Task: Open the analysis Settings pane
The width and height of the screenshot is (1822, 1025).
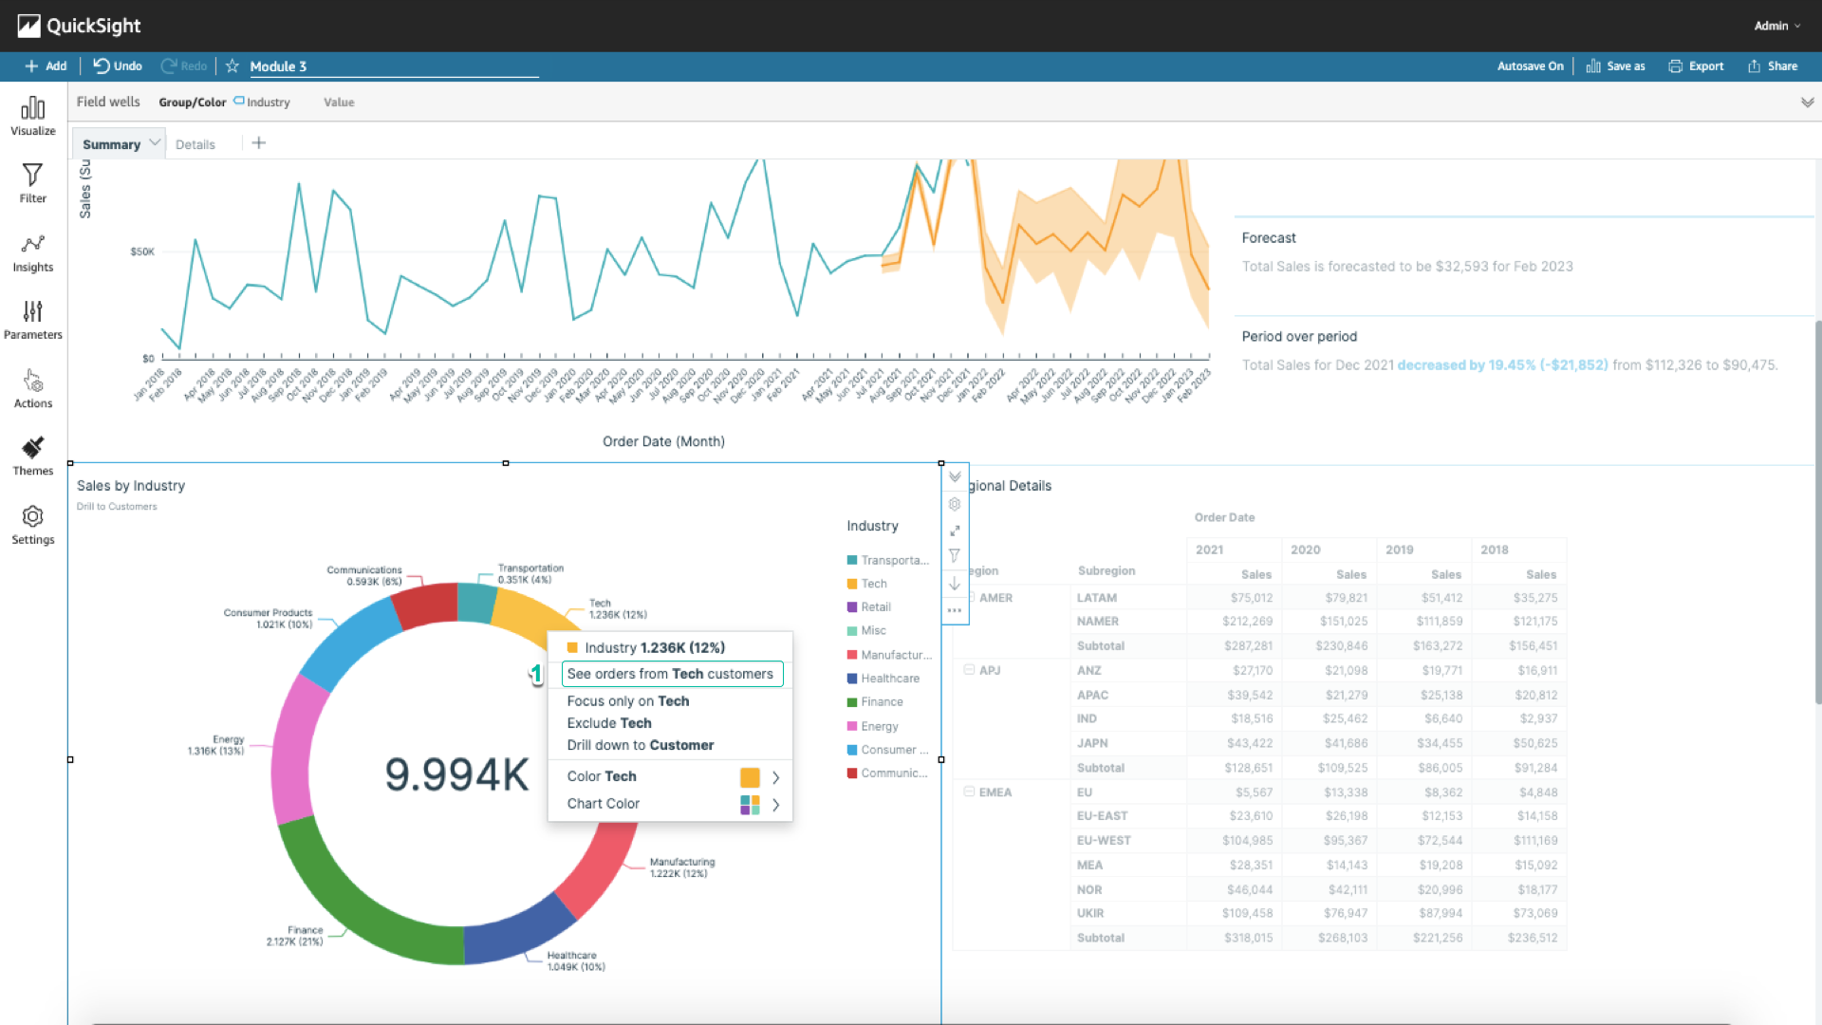Action: 33,526
